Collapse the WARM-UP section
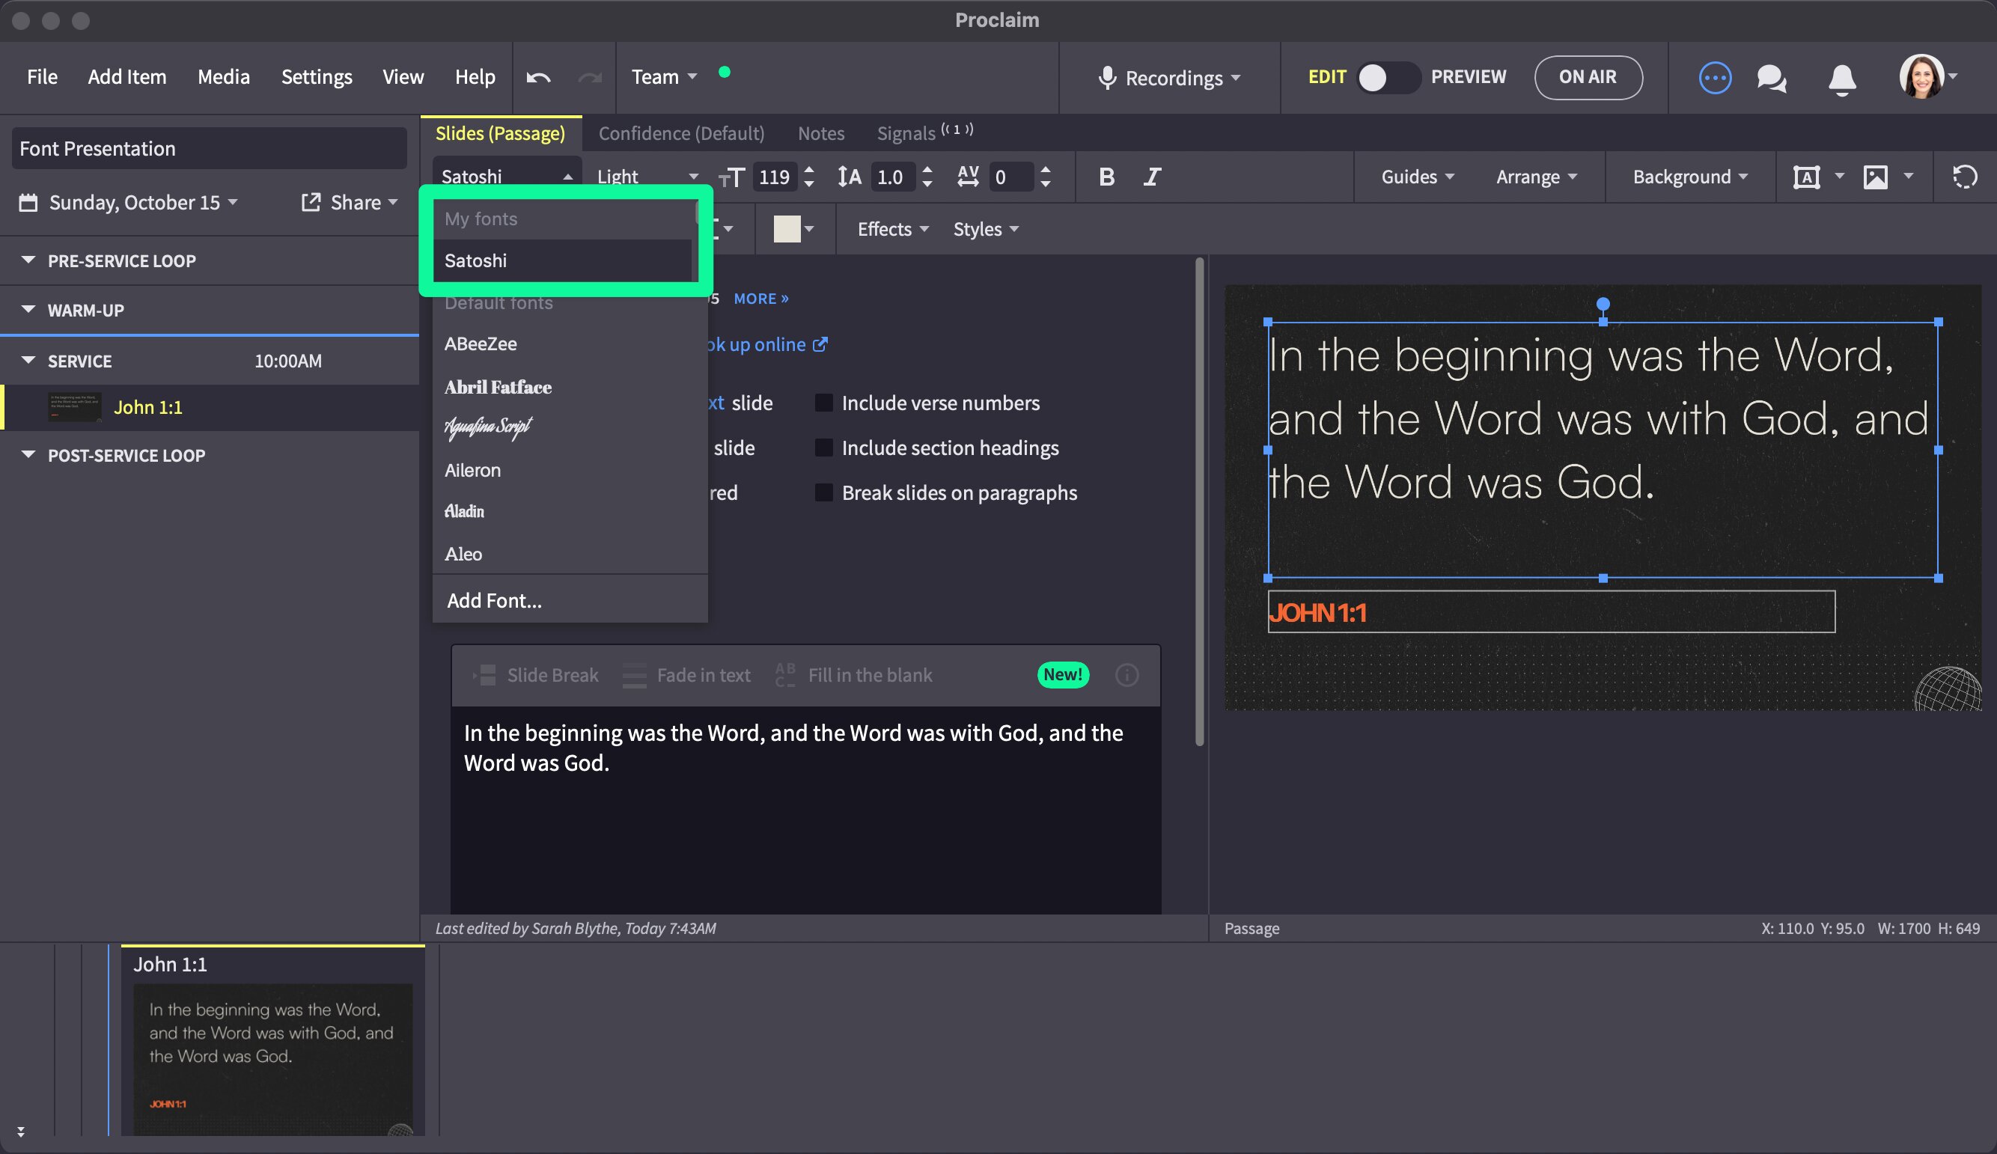This screenshot has width=1997, height=1154. pos(28,310)
